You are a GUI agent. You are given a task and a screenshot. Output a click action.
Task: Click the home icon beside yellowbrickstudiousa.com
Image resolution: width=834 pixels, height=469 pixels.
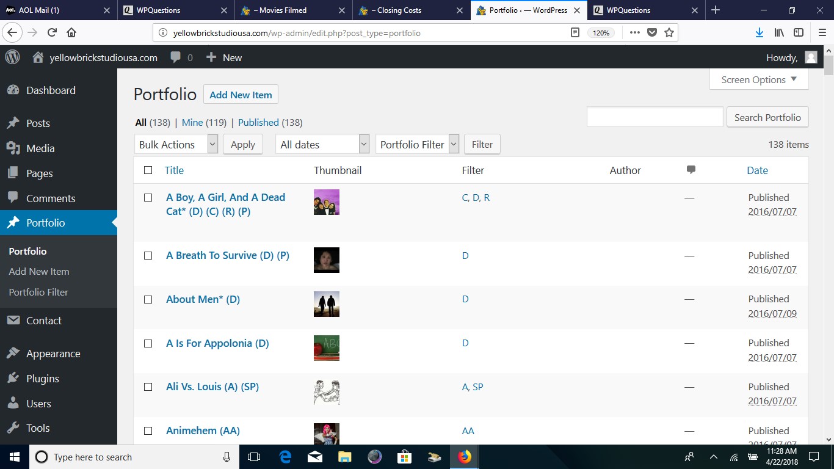38,57
